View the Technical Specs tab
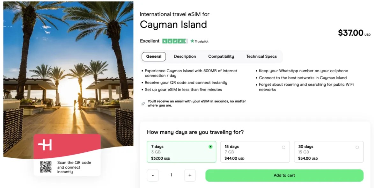 tap(261, 56)
